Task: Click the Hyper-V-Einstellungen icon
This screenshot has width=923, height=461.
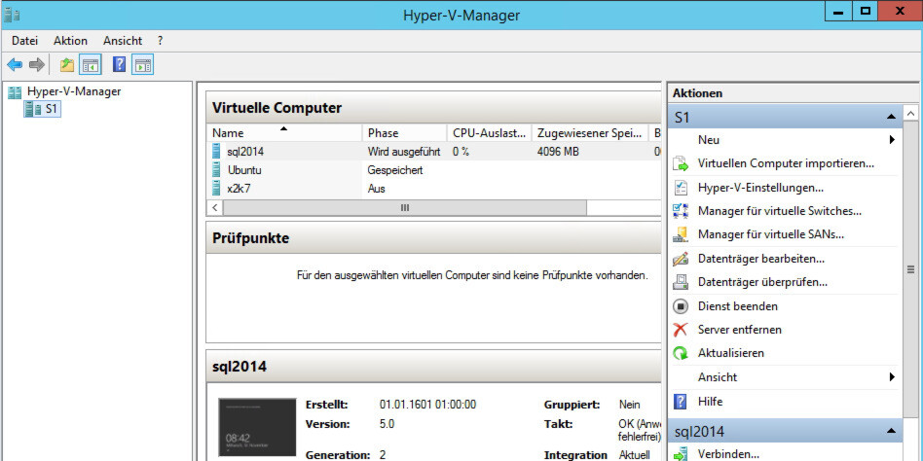Action: pos(681,188)
